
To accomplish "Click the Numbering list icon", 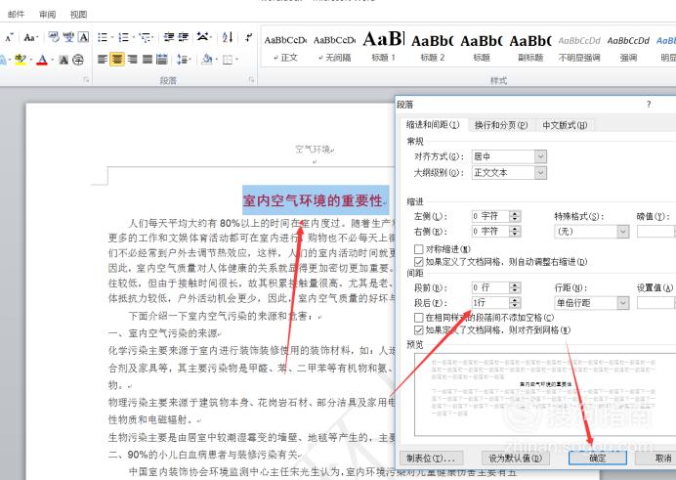I will 124,37.
